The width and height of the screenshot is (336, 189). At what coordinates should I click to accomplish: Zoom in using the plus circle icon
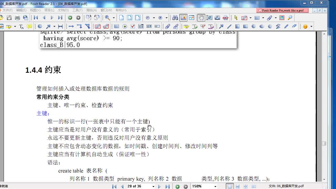point(160,18)
